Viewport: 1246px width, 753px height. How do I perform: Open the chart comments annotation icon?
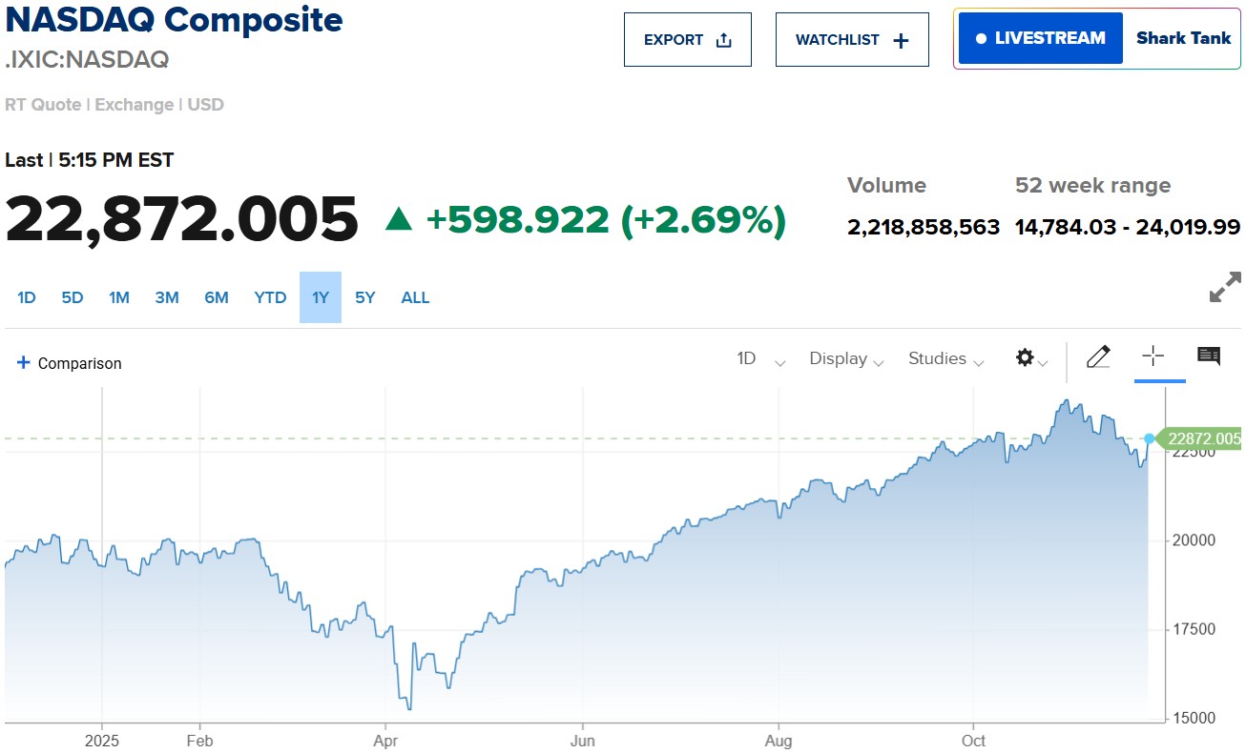[x=1208, y=356]
